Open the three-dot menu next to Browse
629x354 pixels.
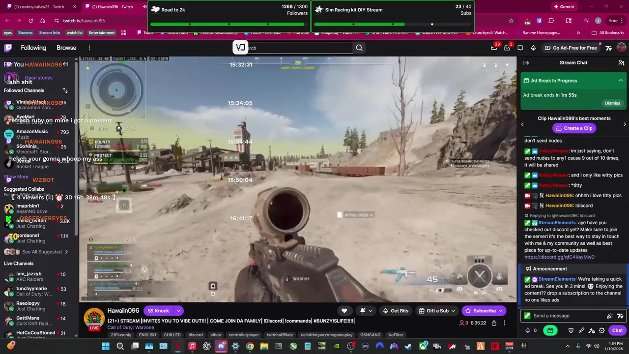click(89, 48)
